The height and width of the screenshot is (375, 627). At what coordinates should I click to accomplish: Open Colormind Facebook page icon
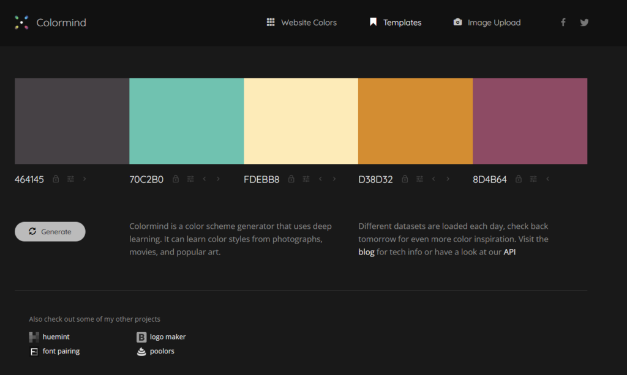(x=563, y=23)
